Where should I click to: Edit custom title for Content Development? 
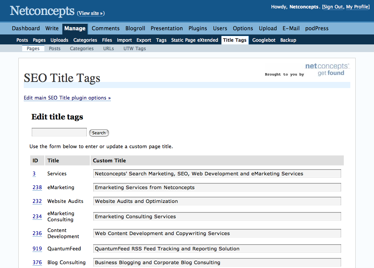click(x=217, y=234)
